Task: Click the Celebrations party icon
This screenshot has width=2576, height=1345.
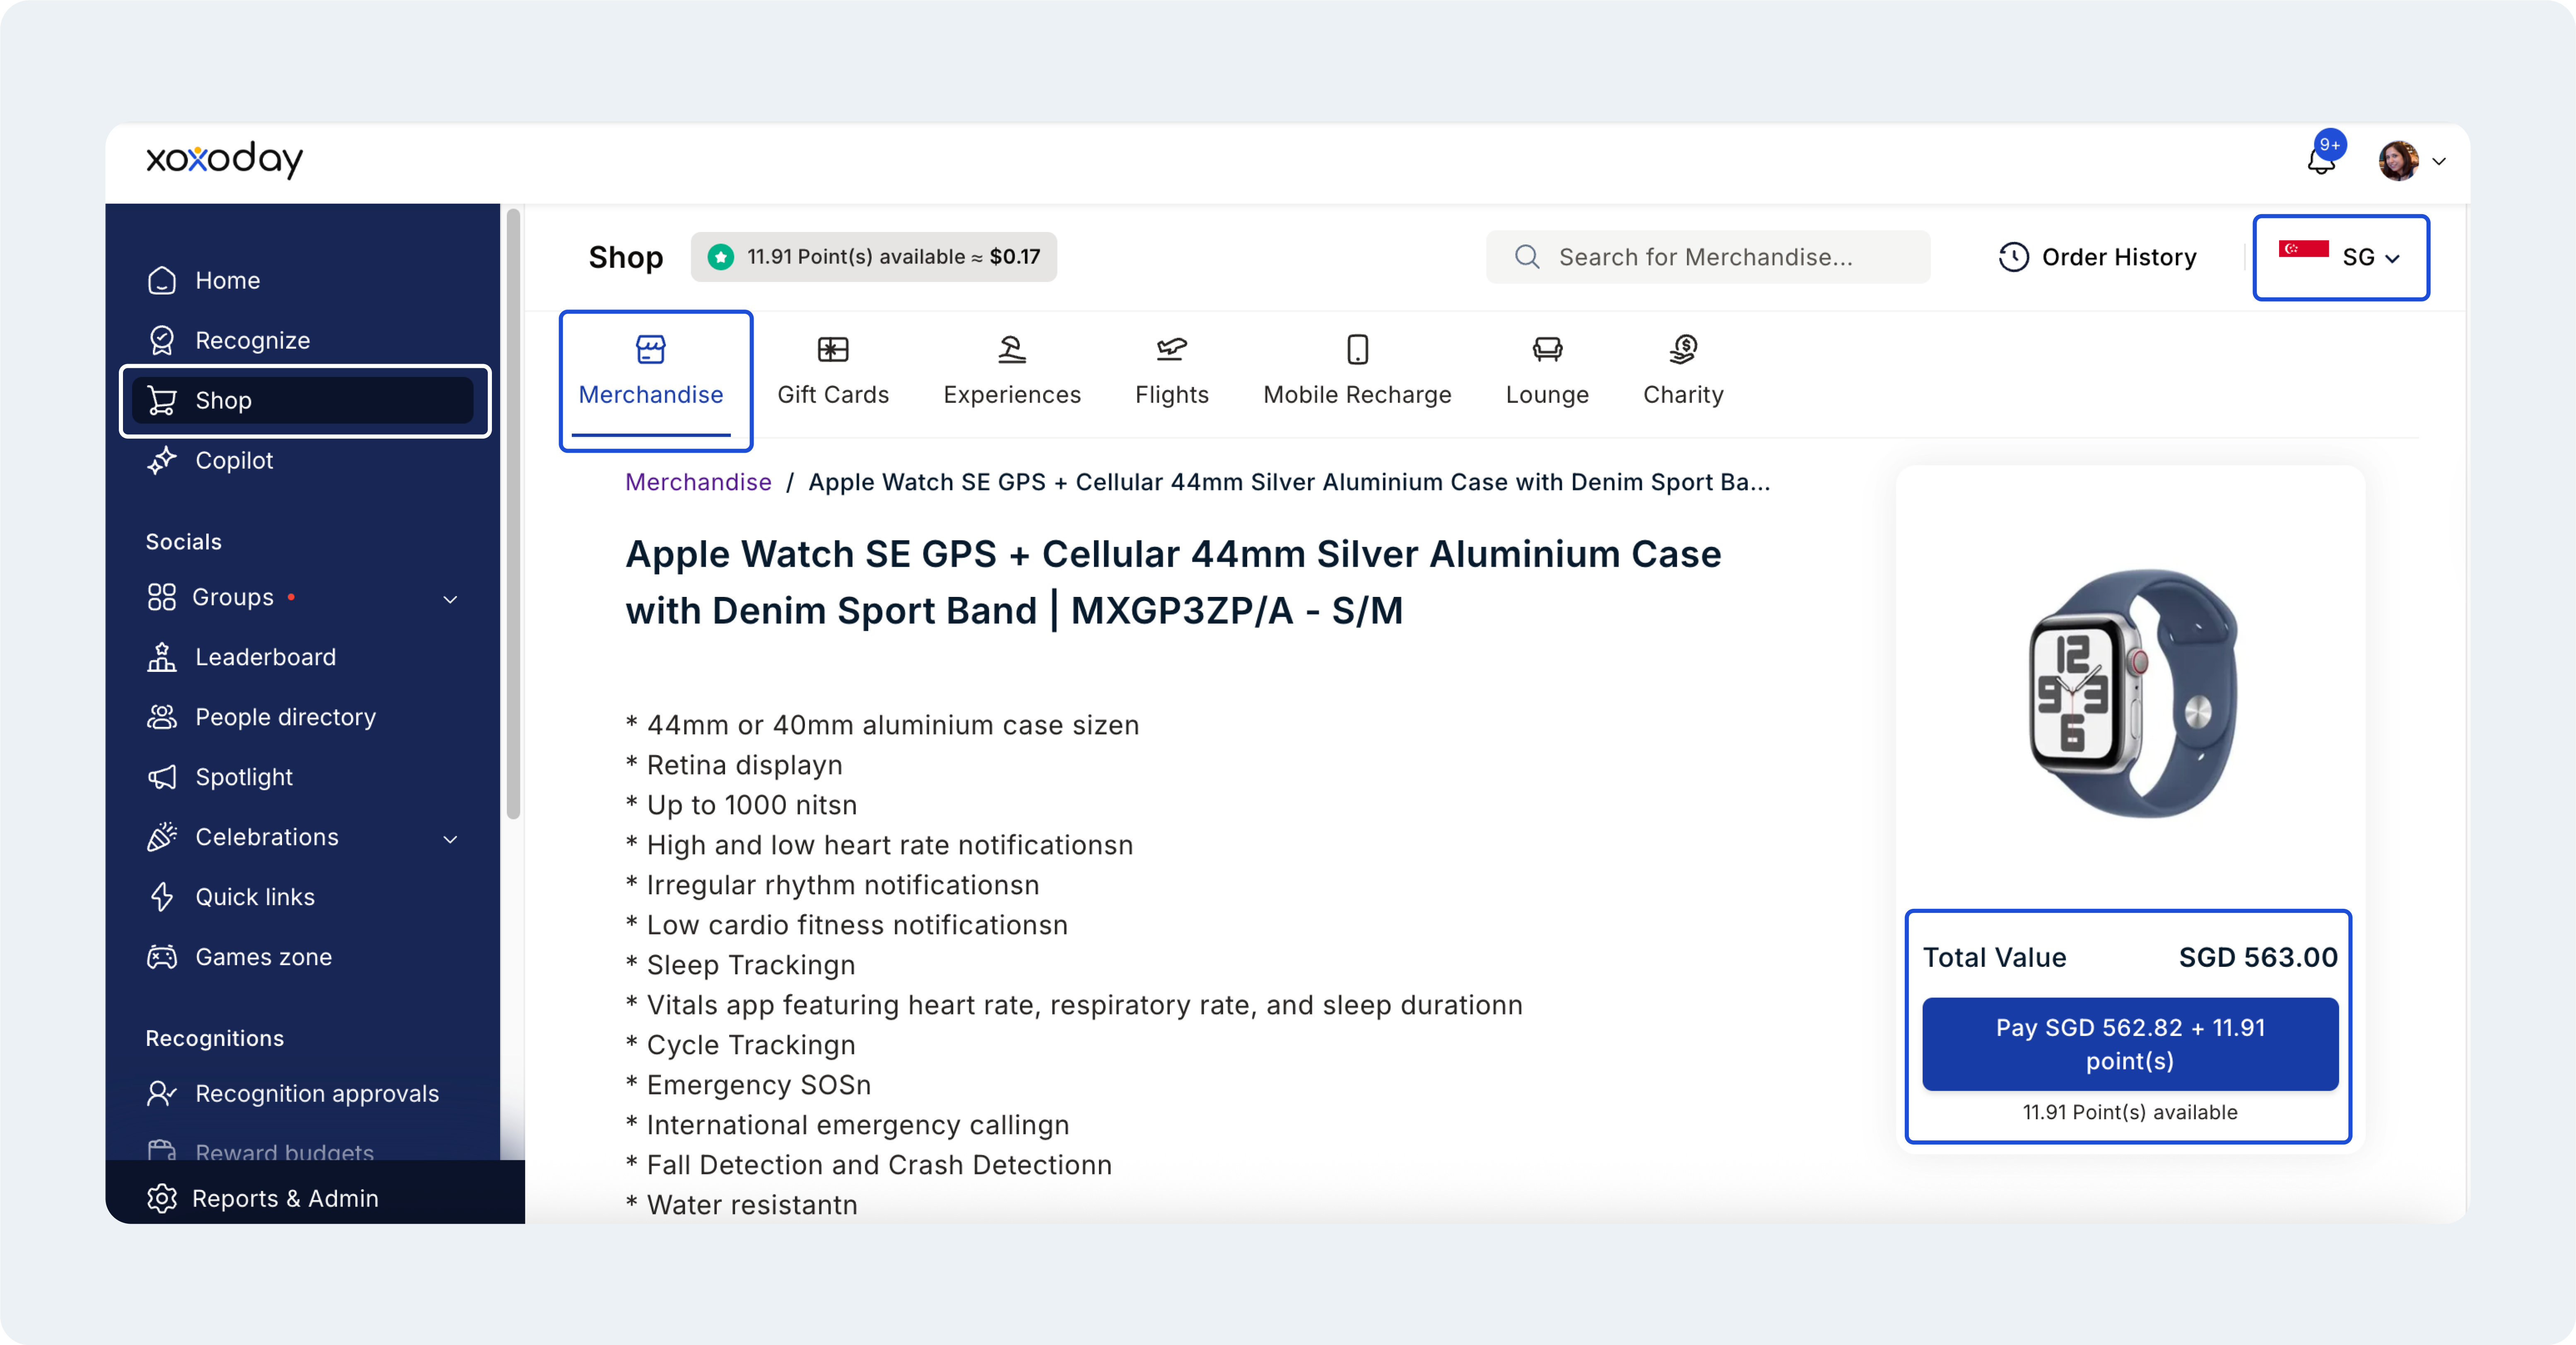Action: click(162, 837)
